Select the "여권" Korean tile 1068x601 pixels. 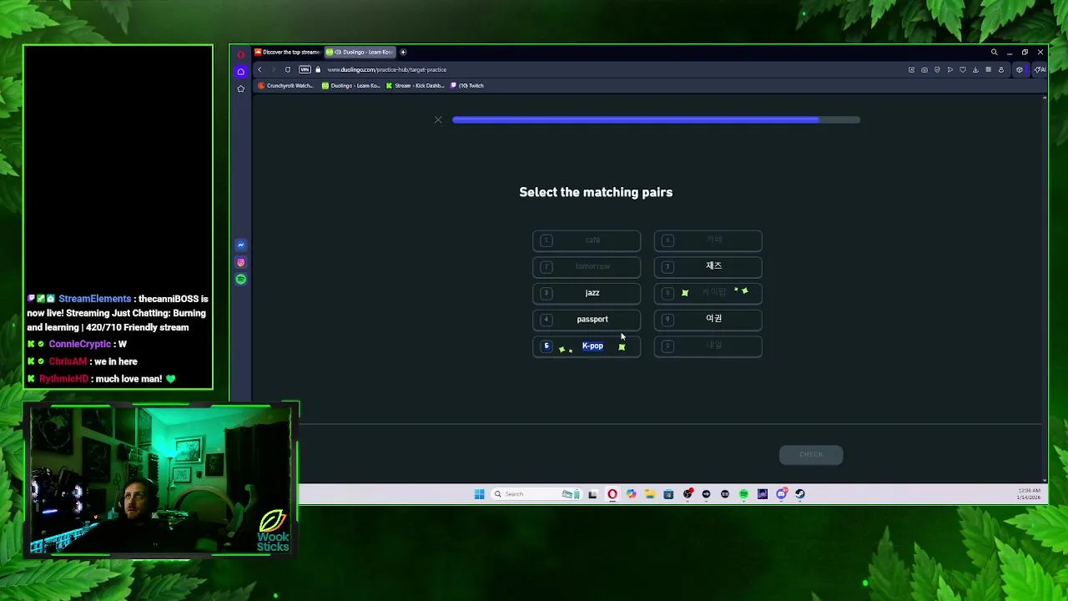[x=708, y=319]
